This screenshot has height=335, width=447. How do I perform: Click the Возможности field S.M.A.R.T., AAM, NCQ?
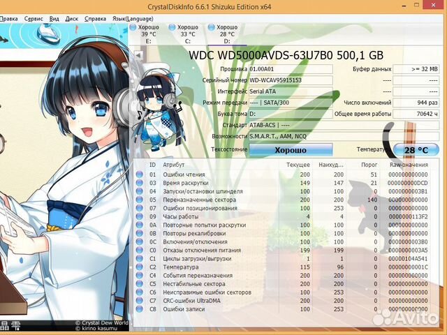[344, 136]
